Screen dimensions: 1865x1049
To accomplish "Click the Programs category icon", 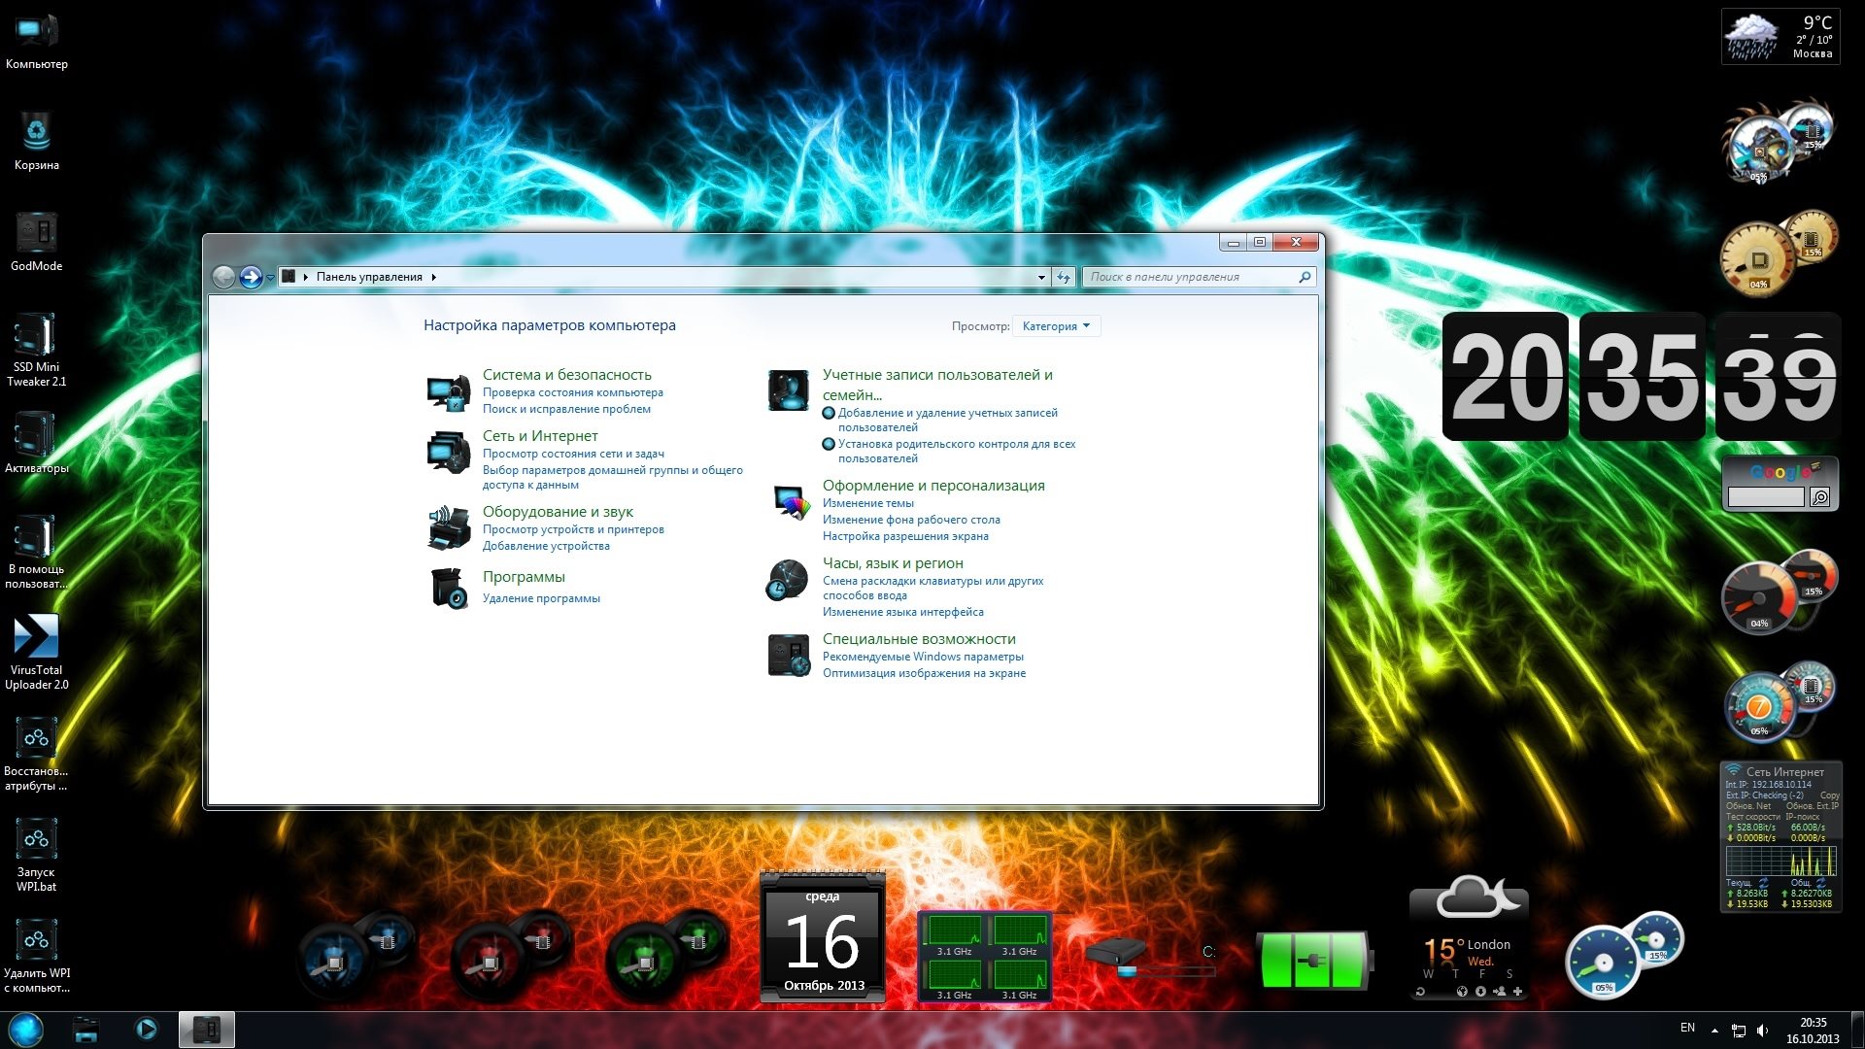I will (x=449, y=588).
